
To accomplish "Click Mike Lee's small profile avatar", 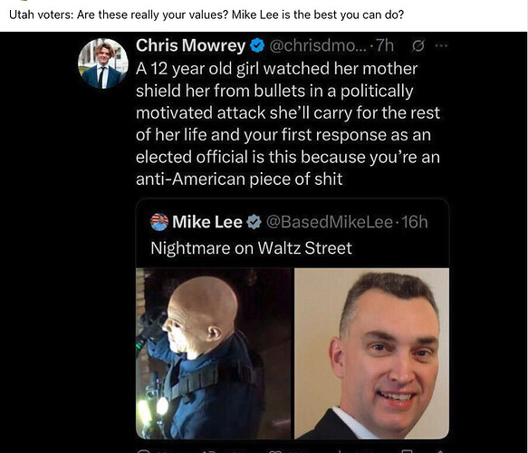I will coord(159,222).
